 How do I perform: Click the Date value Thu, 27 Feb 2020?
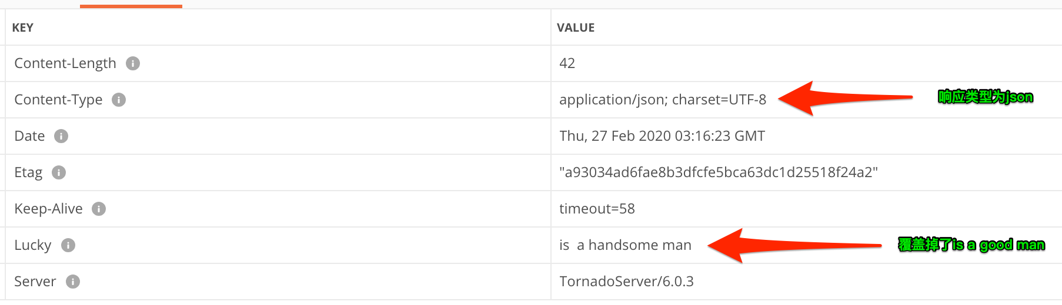coord(662,136)
